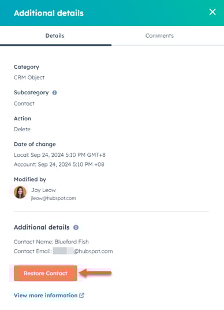The image size is (224, 310).
Task: Open the Subcategory info tooltip icon
Action: [x=54, y=93]
